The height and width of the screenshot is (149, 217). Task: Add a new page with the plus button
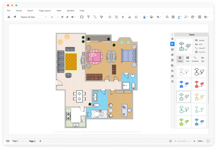coord(40,141)
